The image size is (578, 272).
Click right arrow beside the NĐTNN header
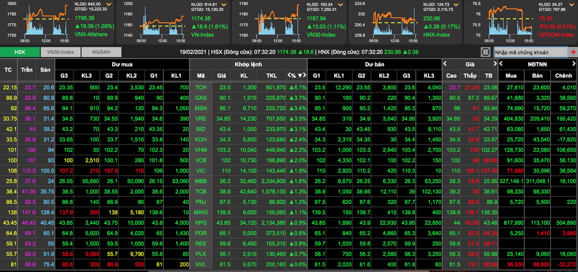click(574, 64)
